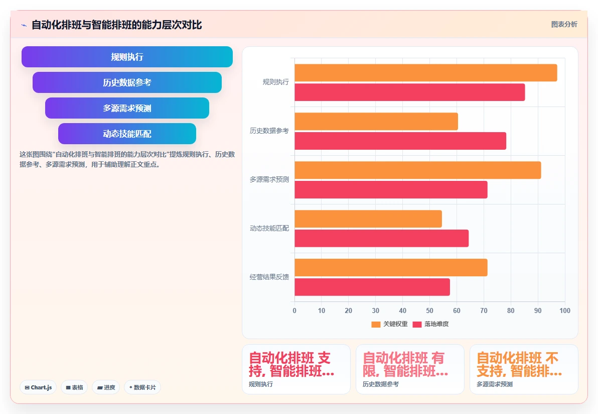Click red 落地难度 bar for 经营结果反馈
Screen dimensions: 598x414
pyautogui.click(x=372, y=287)
